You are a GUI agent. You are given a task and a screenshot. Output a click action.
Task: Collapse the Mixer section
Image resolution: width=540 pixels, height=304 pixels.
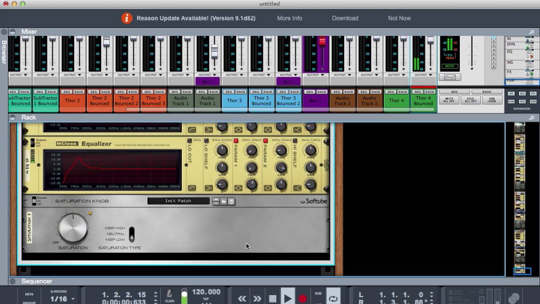(x=13, y=32)
